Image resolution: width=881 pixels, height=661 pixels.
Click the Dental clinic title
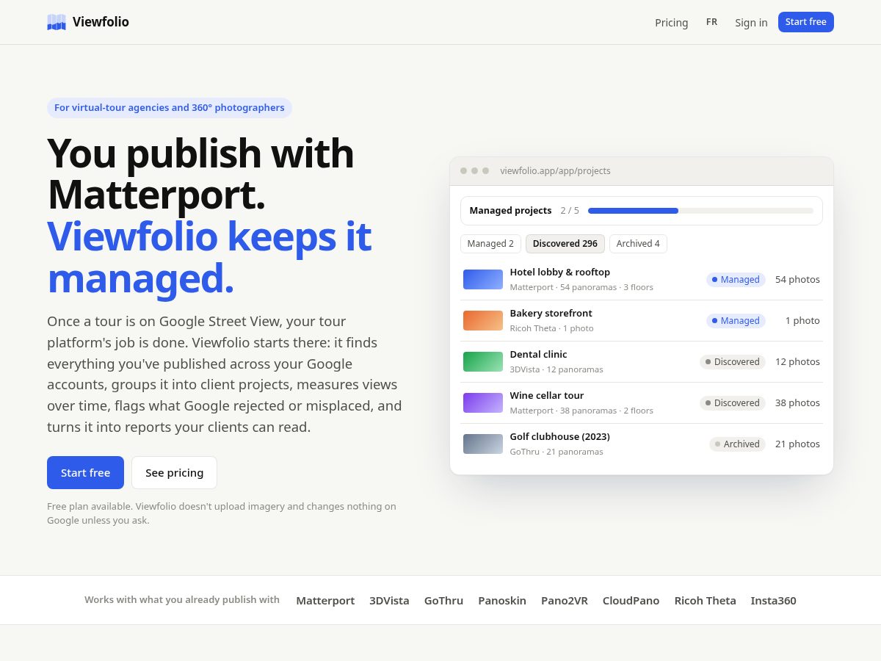(x=539, y=355)
